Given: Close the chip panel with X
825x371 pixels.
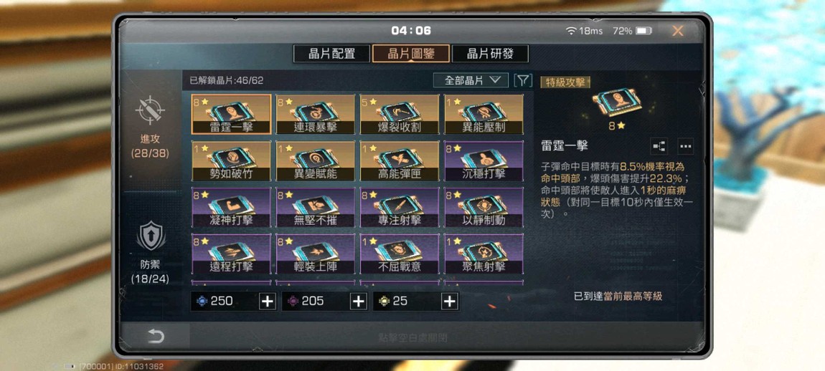Looking at the screenshot, I should point(678,31).
